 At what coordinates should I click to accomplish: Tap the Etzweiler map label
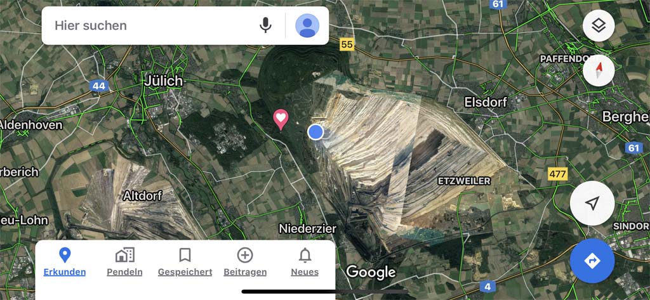click(x=464, y=181)
